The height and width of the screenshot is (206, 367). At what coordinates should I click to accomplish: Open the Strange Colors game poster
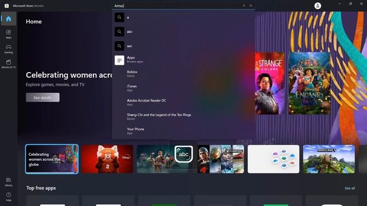(x=270, y=84)
